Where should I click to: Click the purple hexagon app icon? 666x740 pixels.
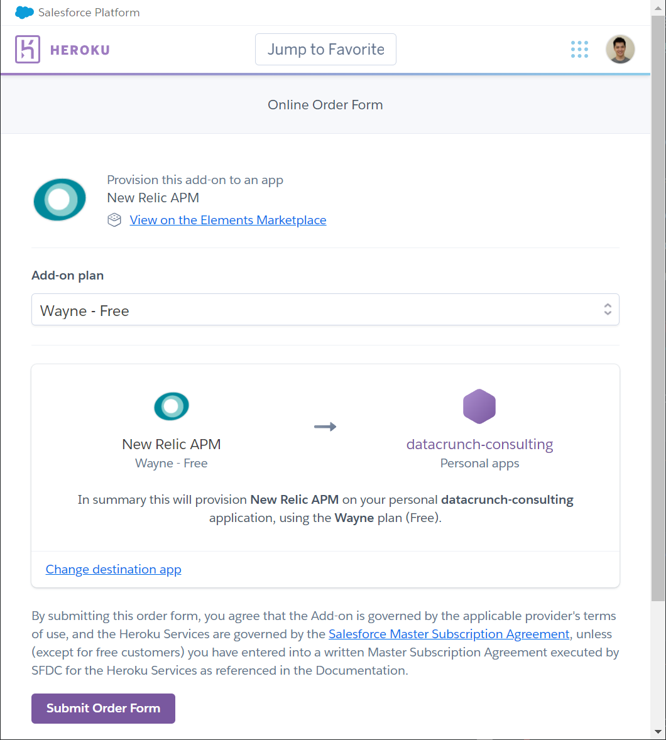[x=479, y=406]
